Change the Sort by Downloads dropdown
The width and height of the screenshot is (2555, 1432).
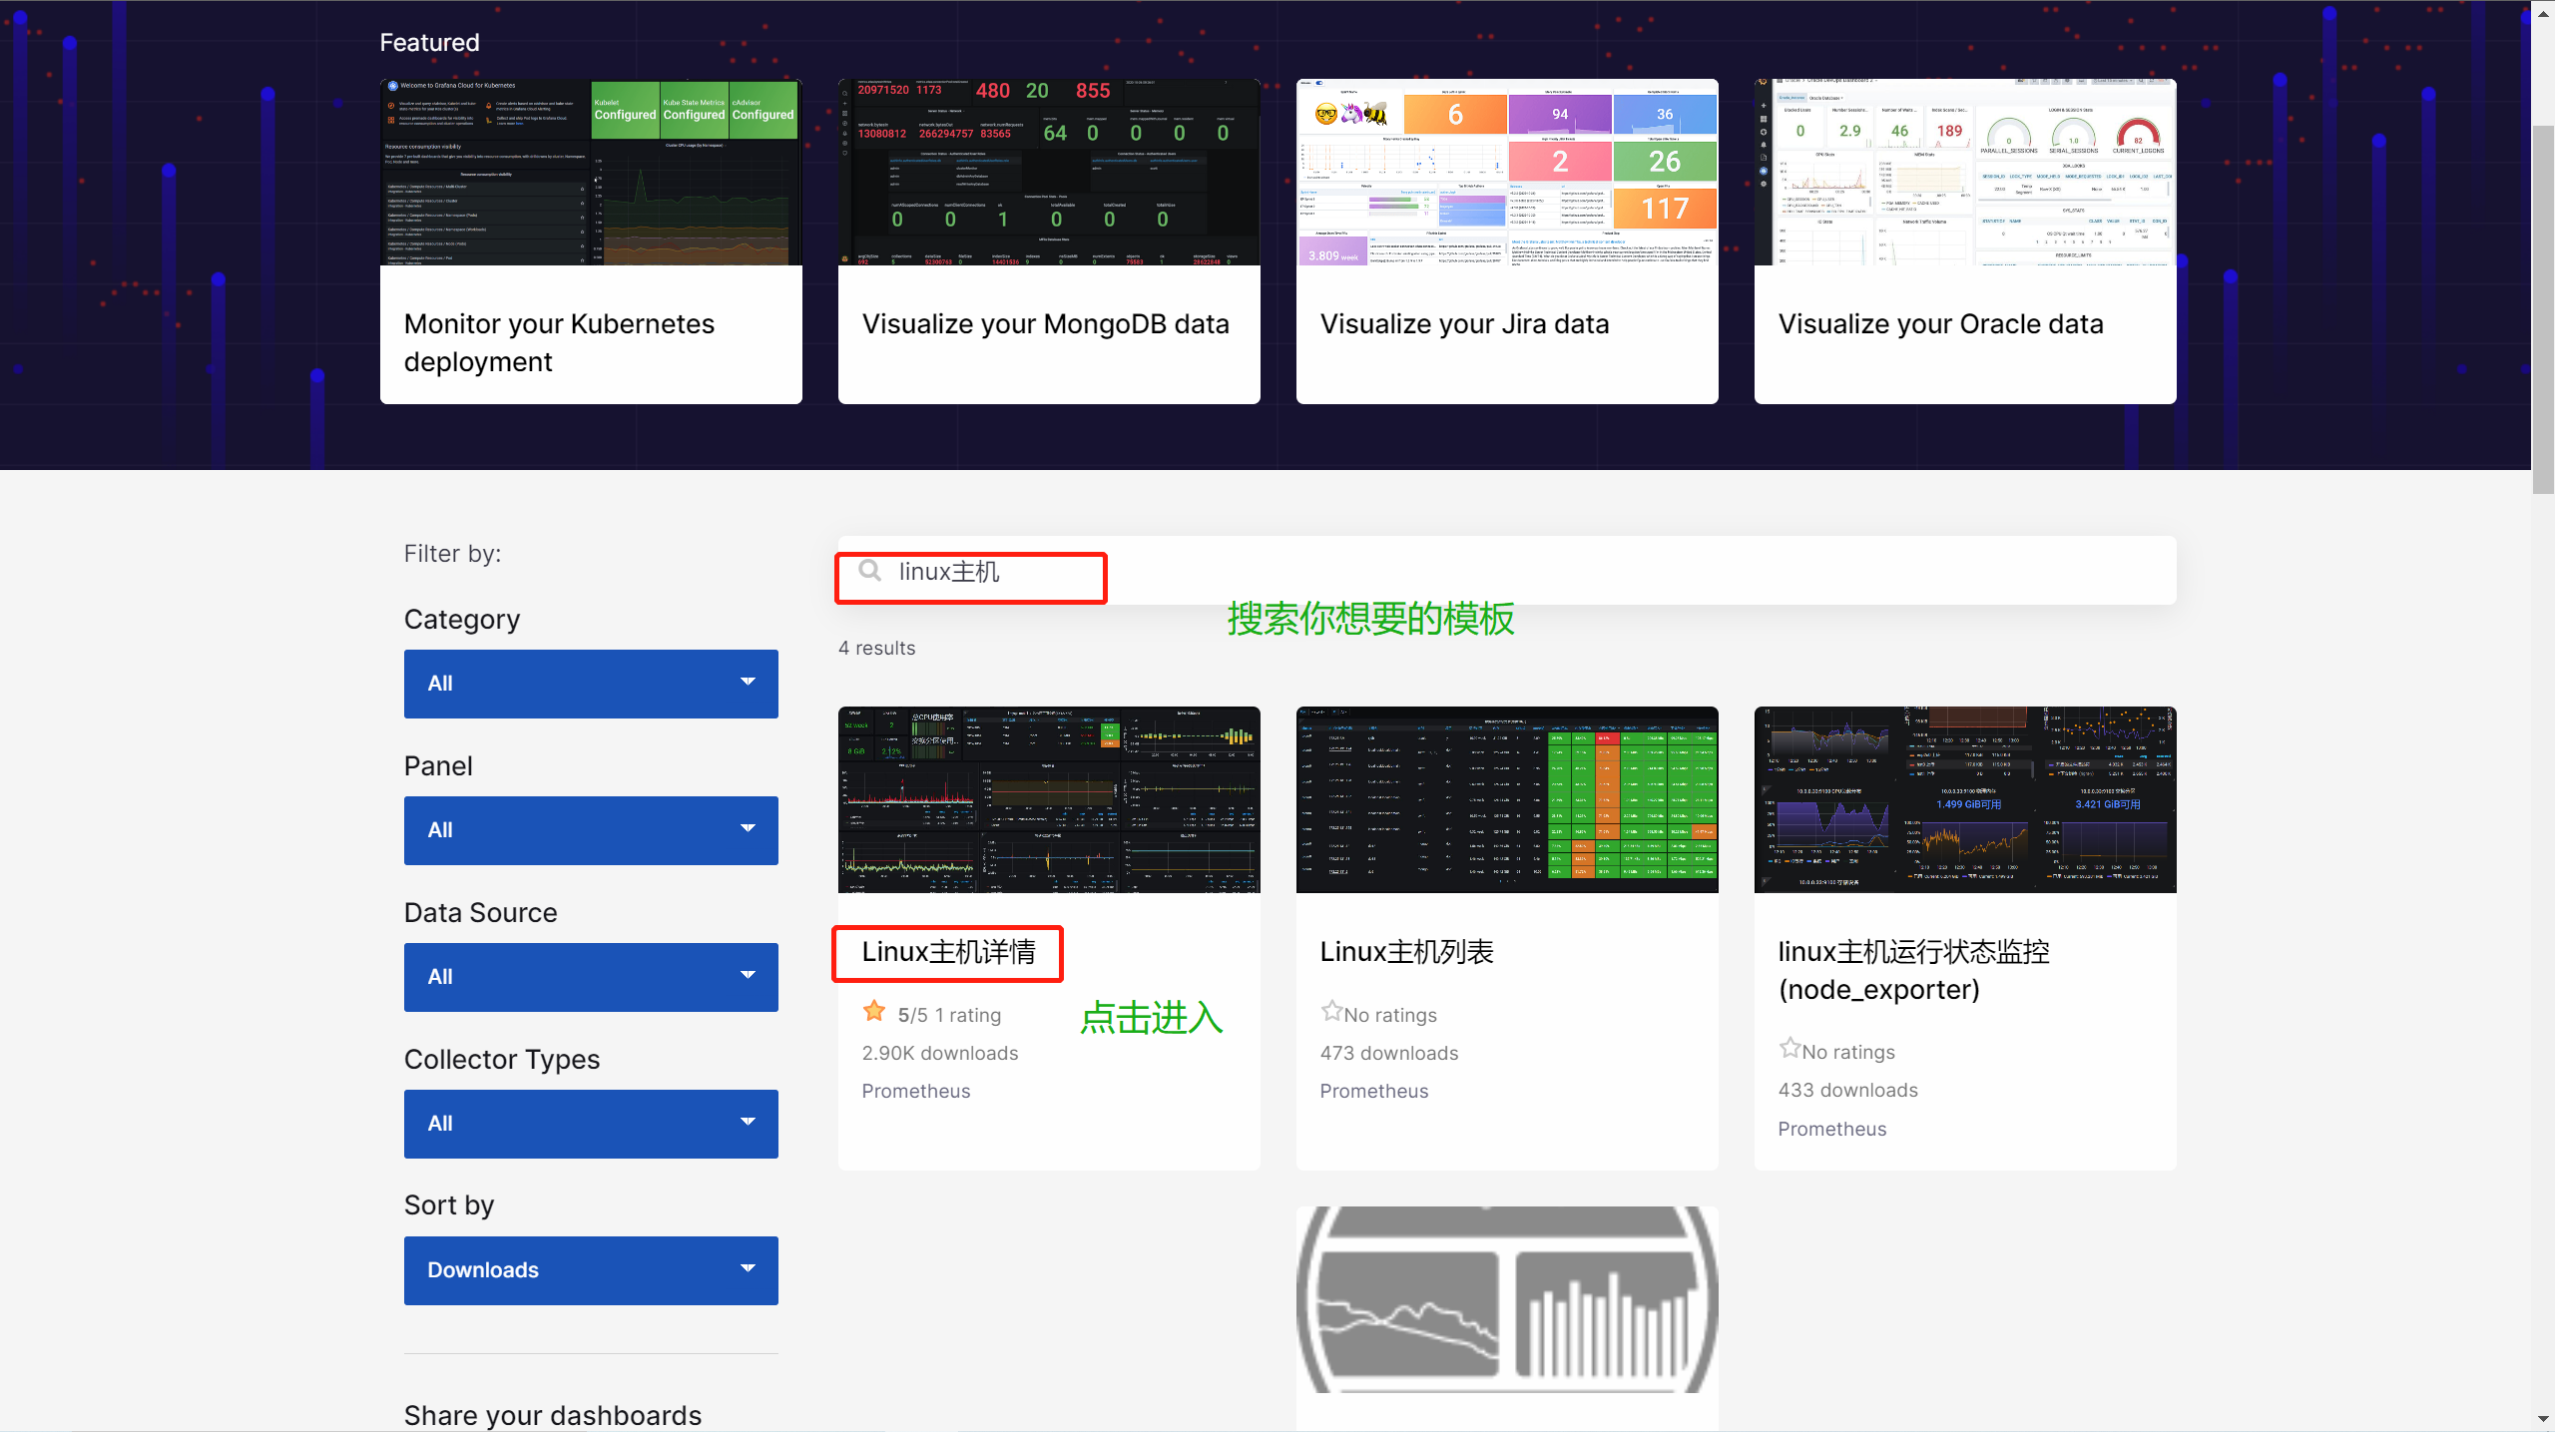590,1270
